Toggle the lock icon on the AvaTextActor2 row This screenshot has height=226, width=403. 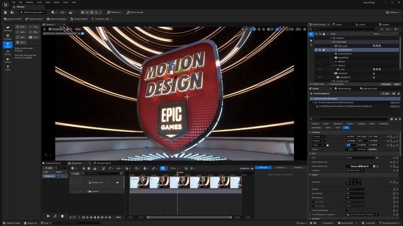(324, 50)
